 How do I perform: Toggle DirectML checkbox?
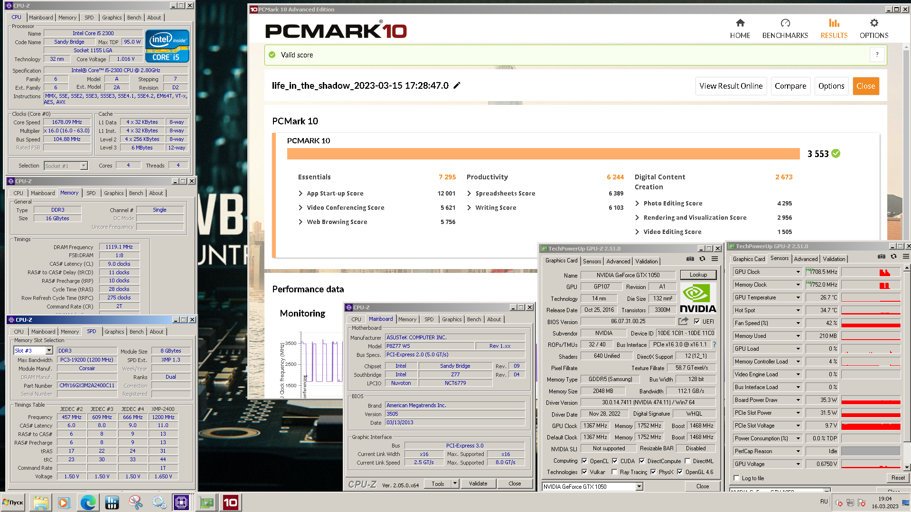[687, 461]
